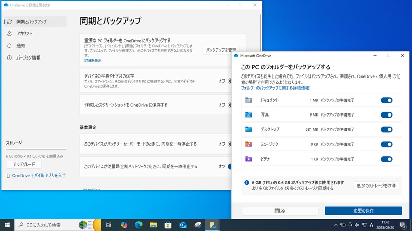Viewport: 412px width, 231px height.
Task: Toggle デスクトップ folder backup switch
Action: (386, 129)
